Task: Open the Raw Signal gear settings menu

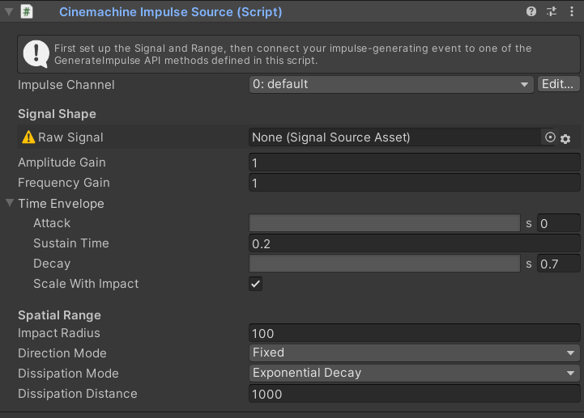Action: (x=565, y=138)
